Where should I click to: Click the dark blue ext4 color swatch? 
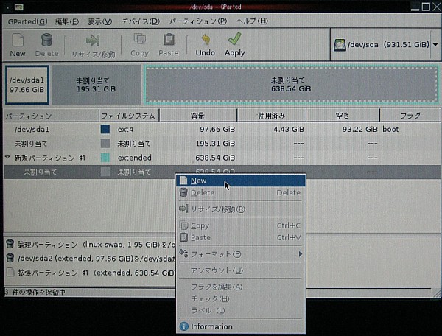[105, 130]
